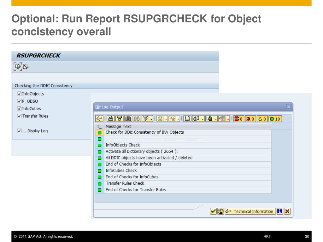The image size is (323, 242).
Task: Select the 'End of Checks for InfoCubes' row
Action: click(183, 177)
